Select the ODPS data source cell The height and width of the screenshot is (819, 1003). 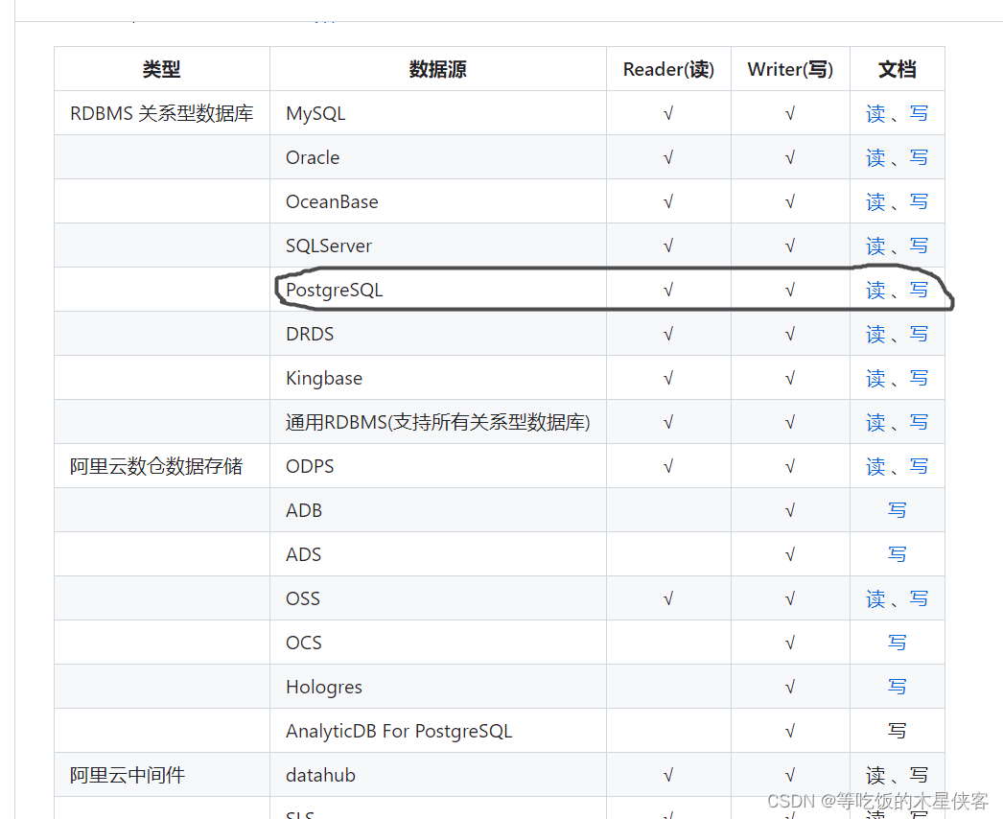pyautogui.click(x=438, y=466)
